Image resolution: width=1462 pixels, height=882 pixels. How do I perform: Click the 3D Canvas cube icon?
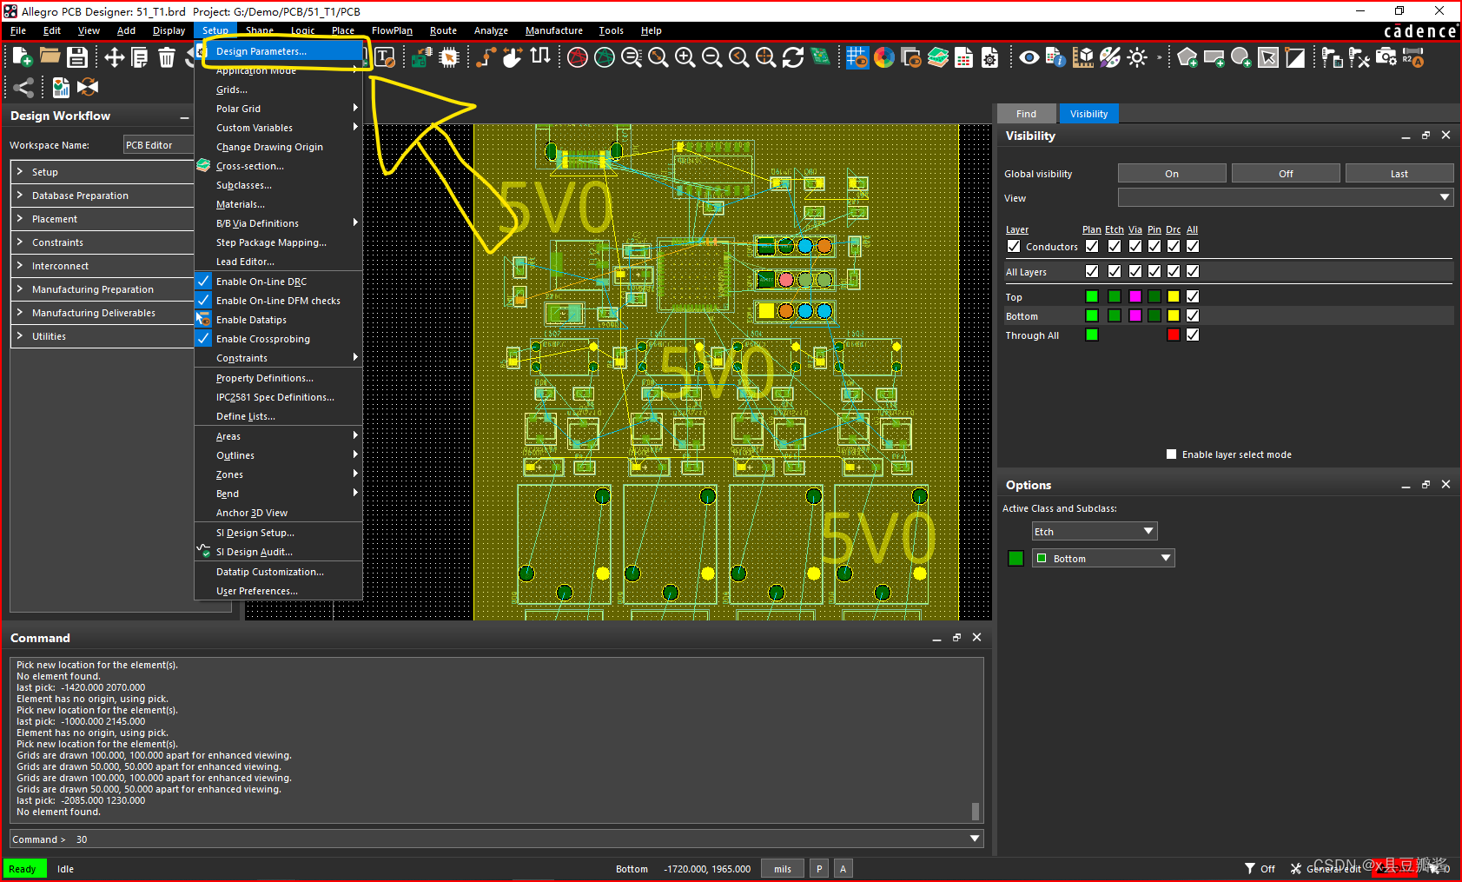tap(1083, 57)
